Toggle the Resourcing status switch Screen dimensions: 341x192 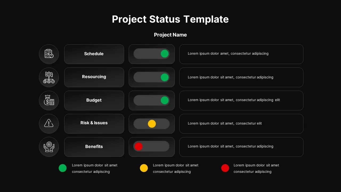(151, 77)
